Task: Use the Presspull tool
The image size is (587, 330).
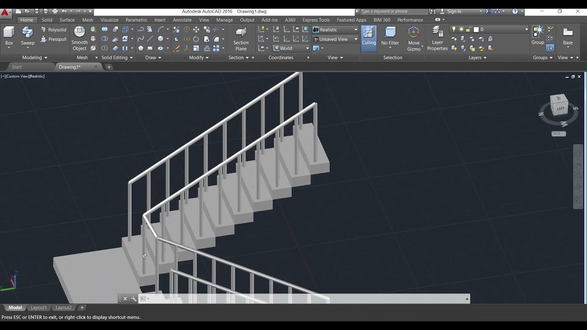Action: point(54,39)
